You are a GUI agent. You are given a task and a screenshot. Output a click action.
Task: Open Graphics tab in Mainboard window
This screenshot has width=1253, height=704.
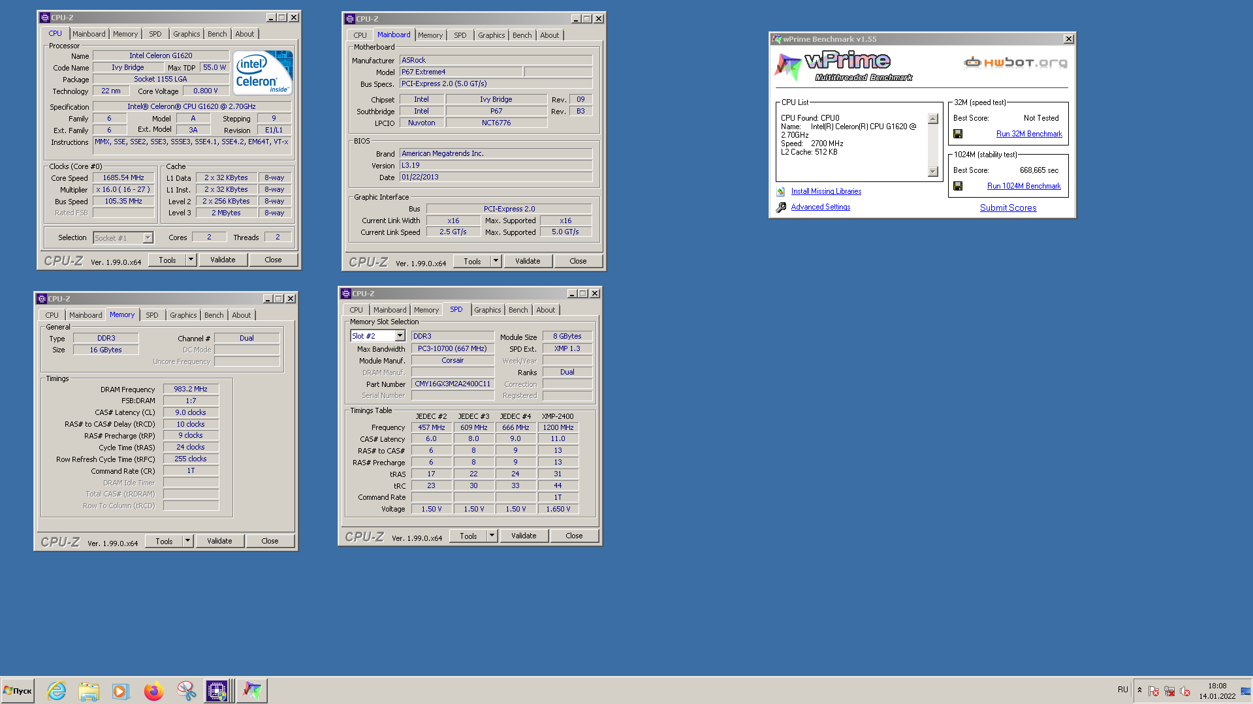491,35
